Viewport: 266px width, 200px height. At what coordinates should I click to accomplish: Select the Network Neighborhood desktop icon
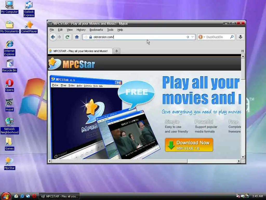[10, 126]
